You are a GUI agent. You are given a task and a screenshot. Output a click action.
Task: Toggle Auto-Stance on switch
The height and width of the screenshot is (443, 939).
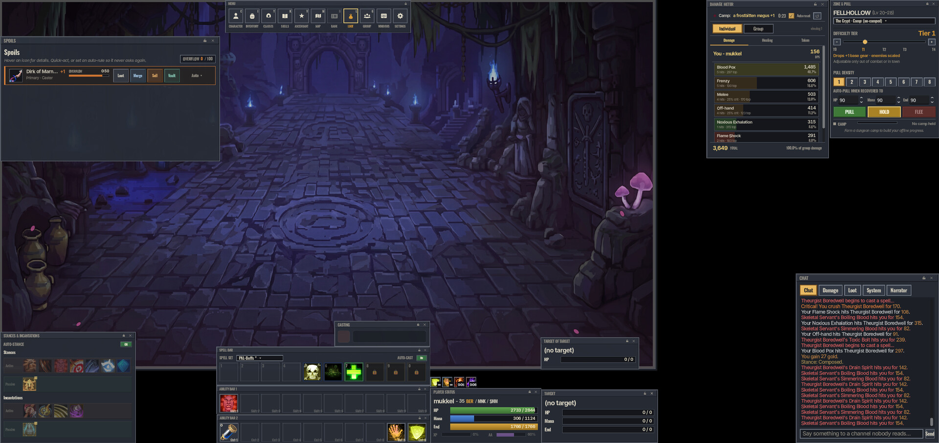126,344
